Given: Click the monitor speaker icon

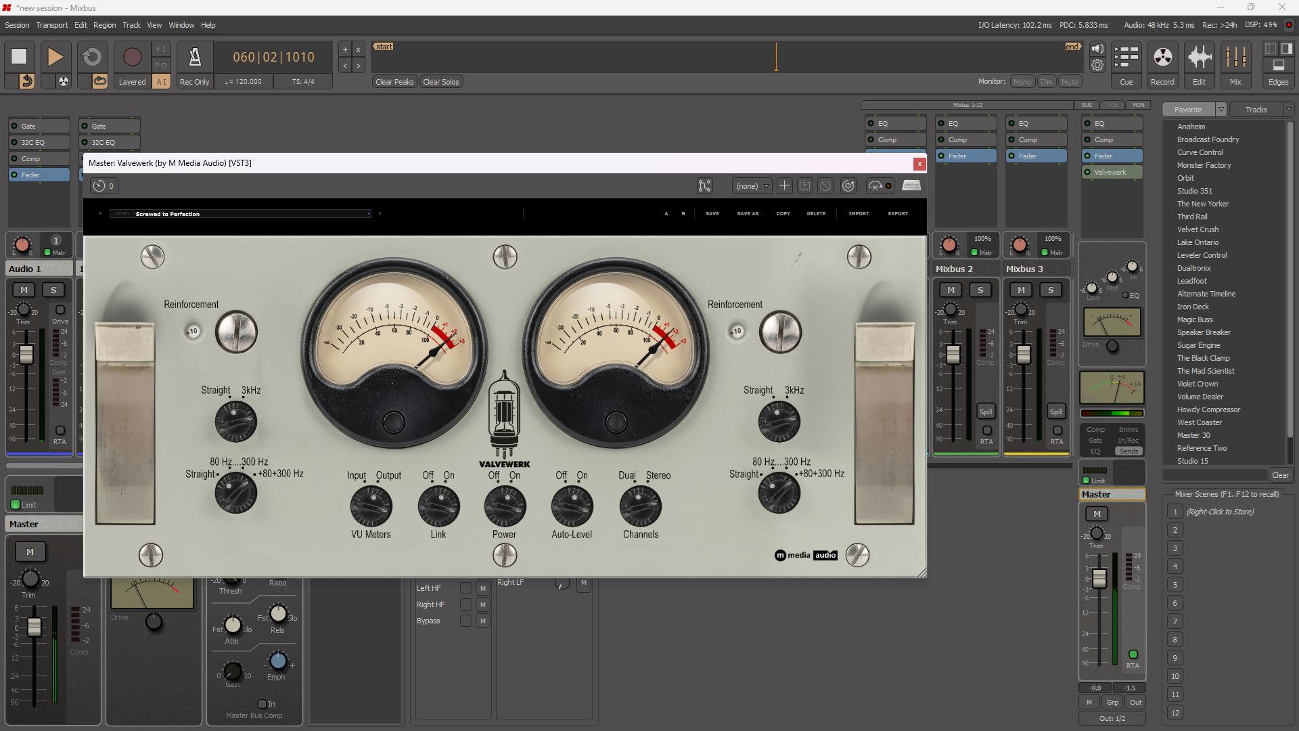Looking at the screenshot, I should pos(1097,49).
